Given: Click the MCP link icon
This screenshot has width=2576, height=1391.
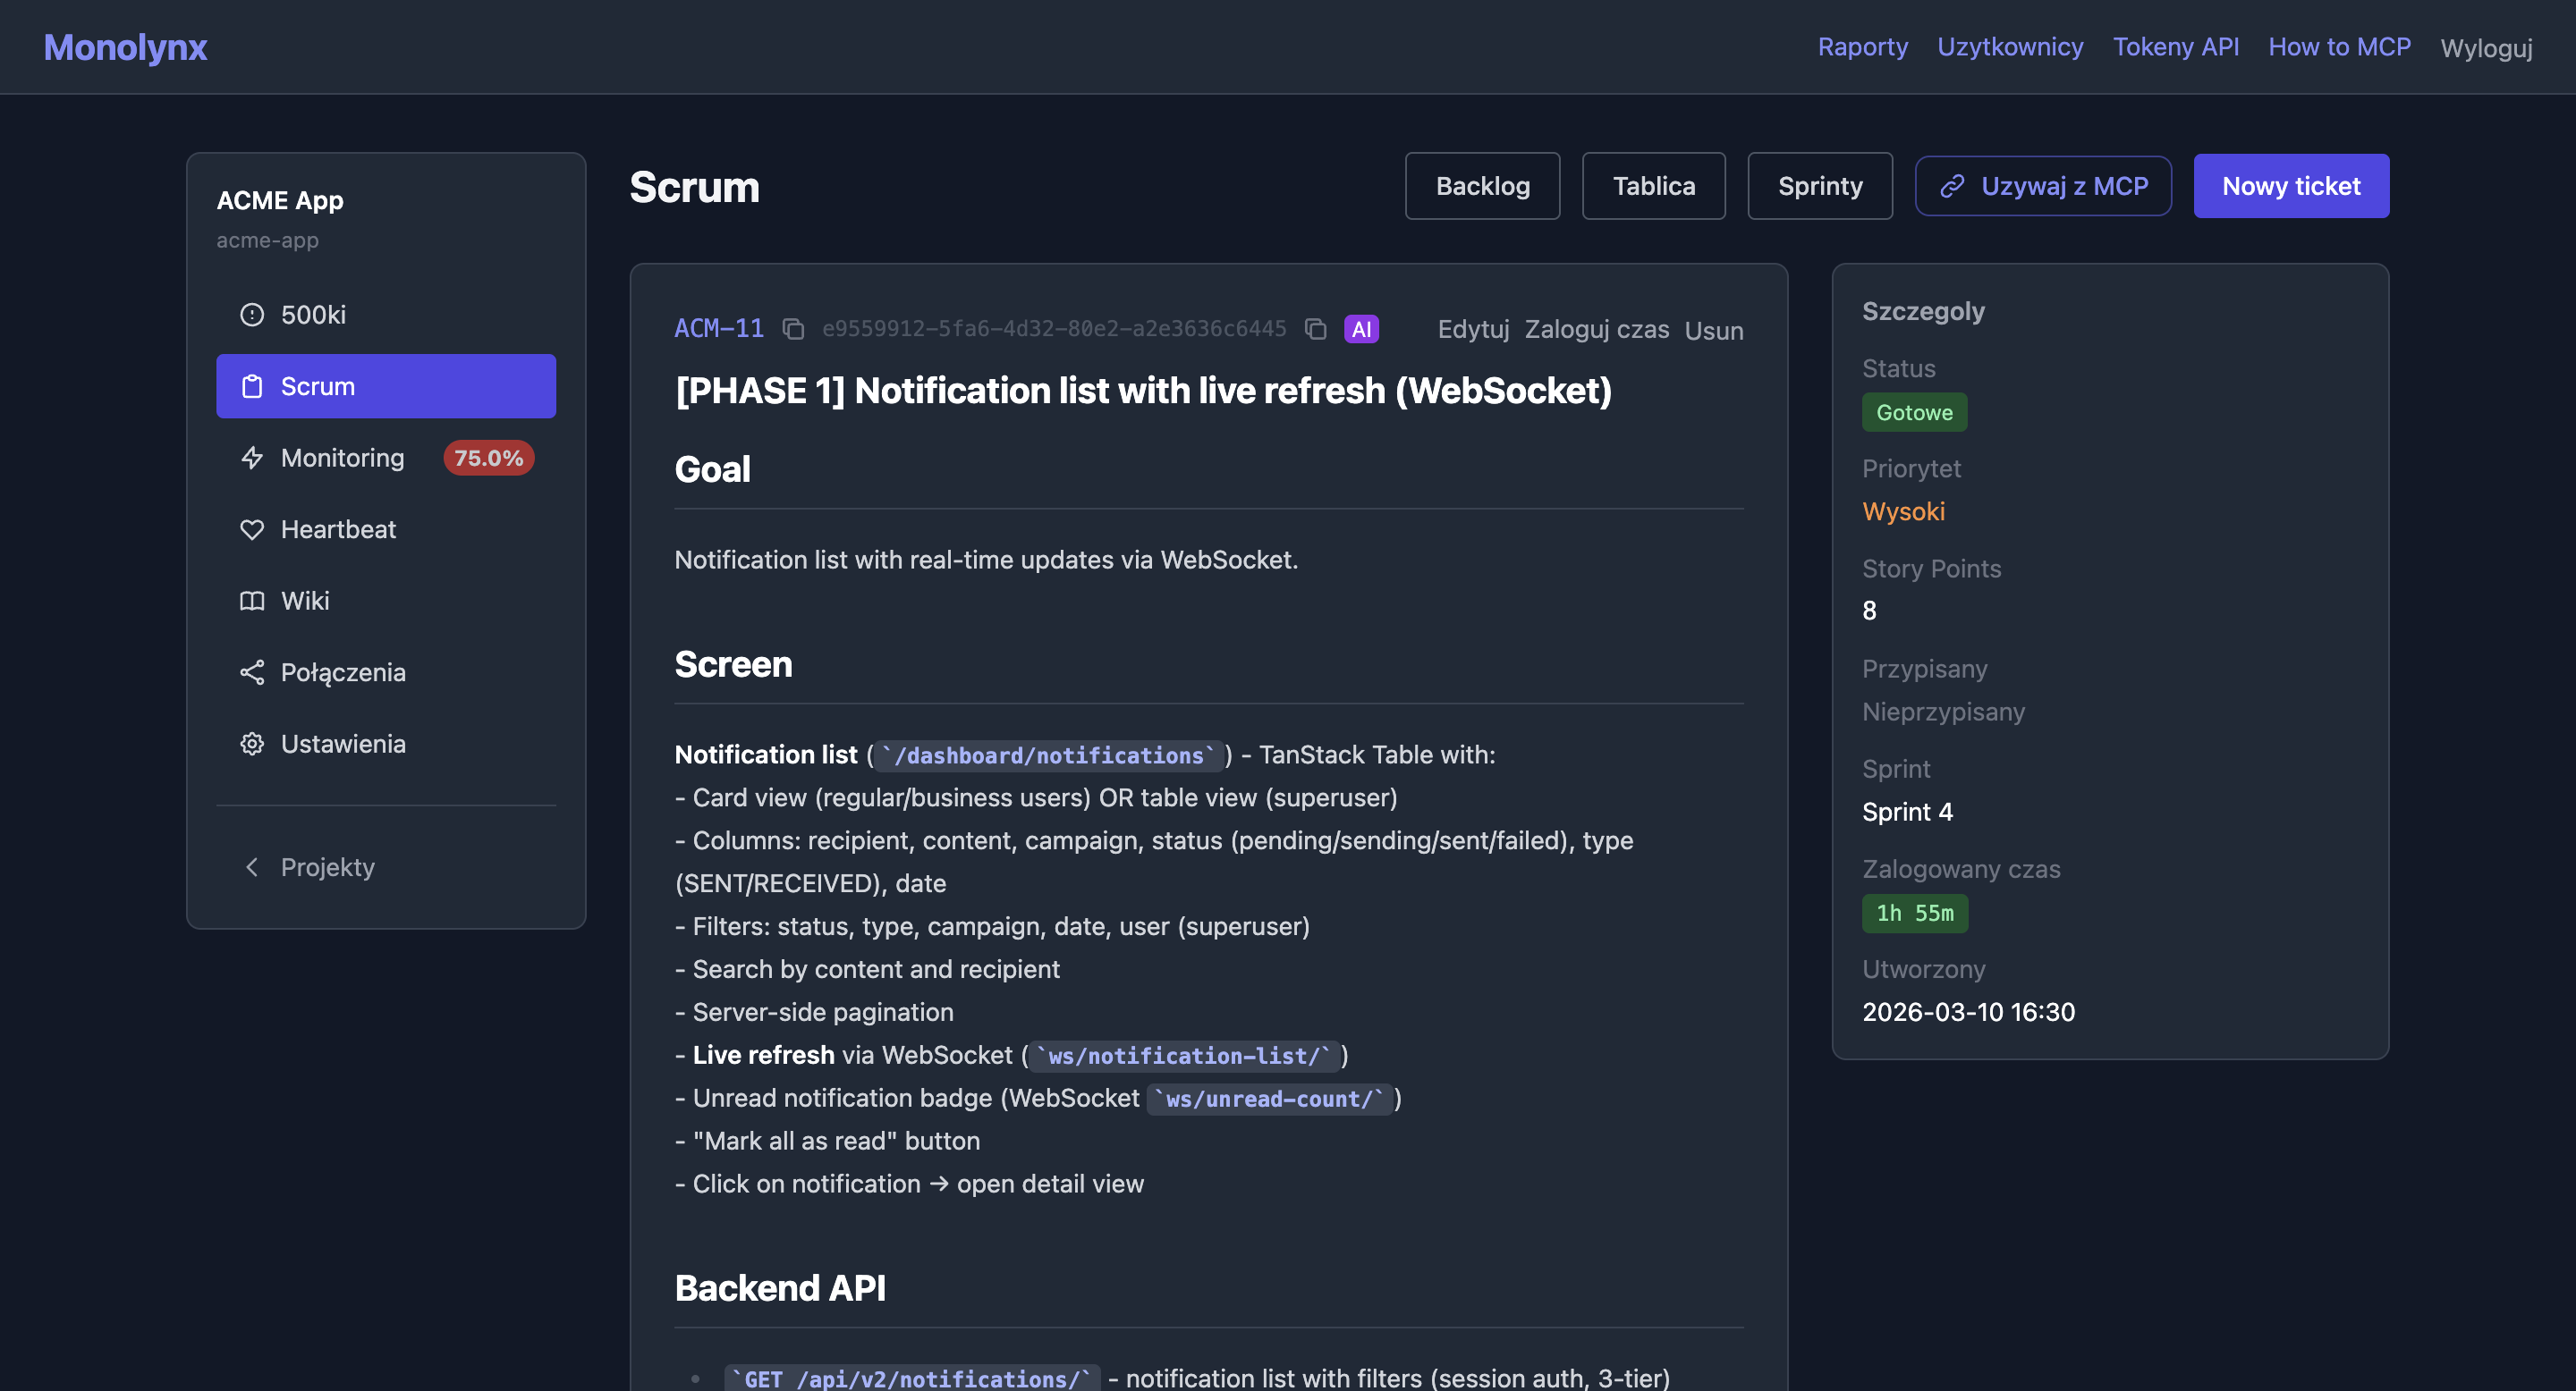Looking at the screenshot, I should pyautogui.click(x=1951, y=186).
